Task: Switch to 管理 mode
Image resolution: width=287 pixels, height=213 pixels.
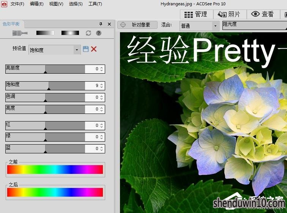Action: click(196, 14)
